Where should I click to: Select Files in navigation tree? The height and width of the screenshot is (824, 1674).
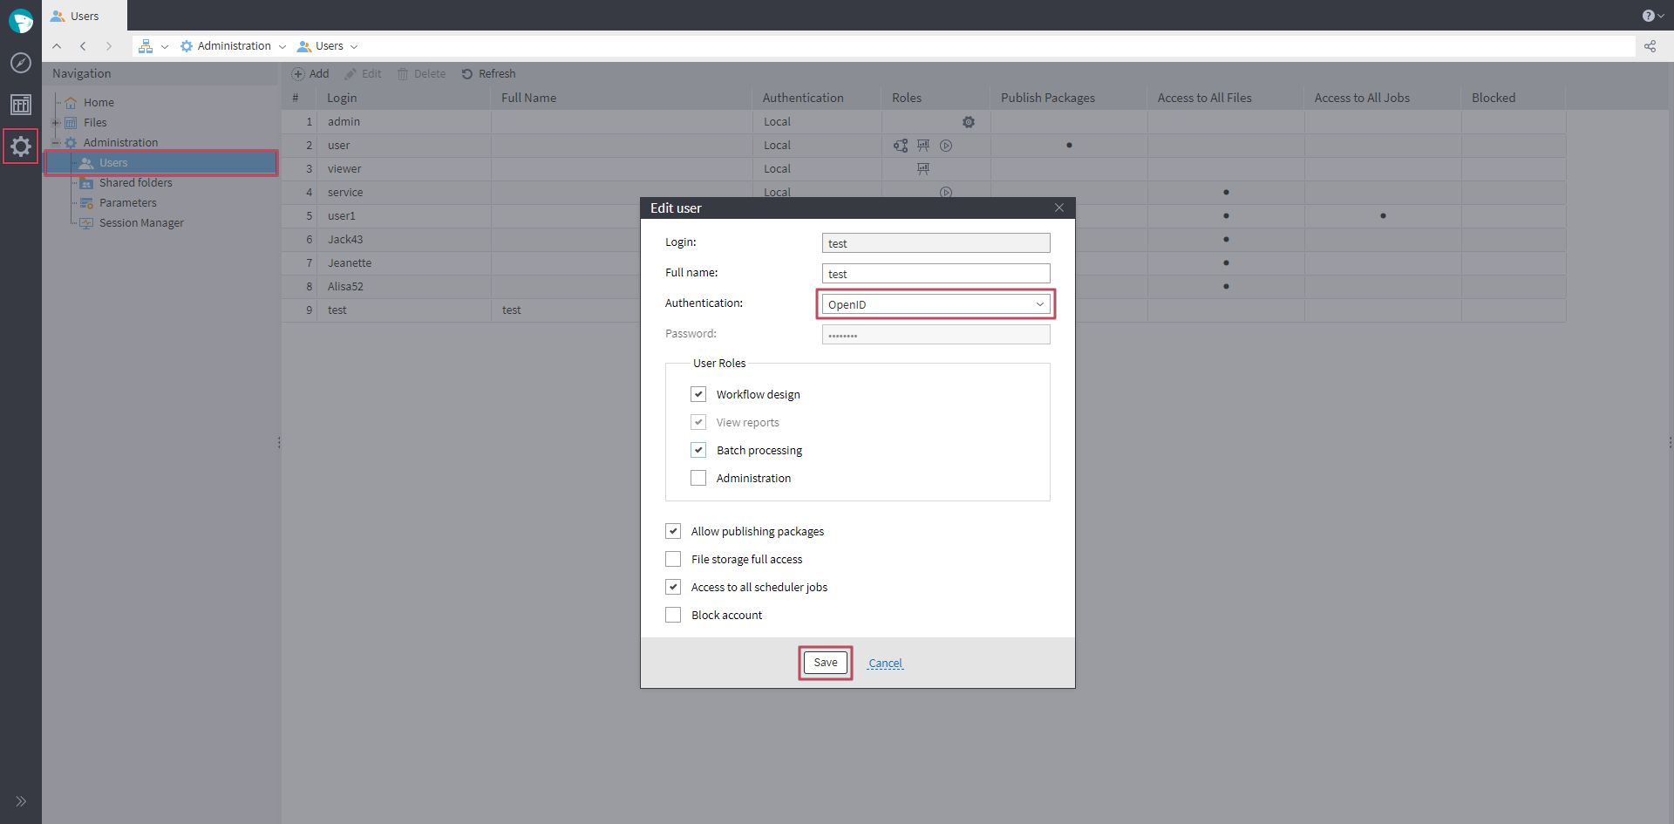tap(95, 123)
